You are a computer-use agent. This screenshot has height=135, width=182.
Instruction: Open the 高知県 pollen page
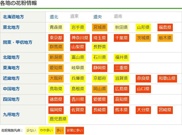point(121,99)
